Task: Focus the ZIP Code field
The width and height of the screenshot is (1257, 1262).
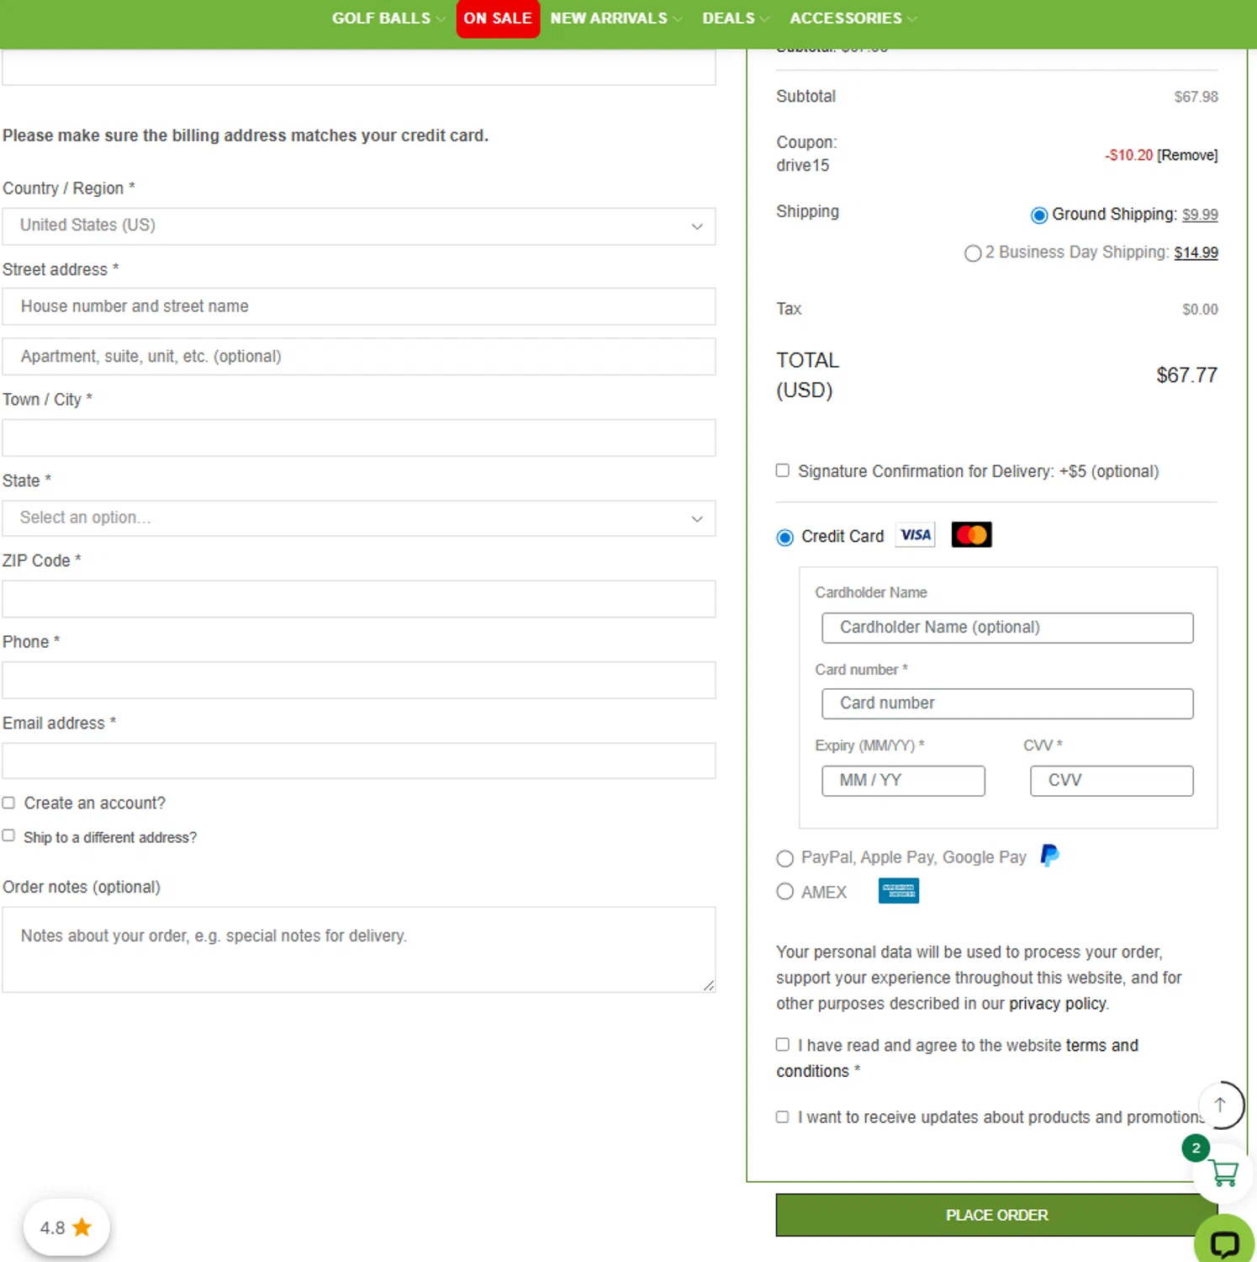Action: point(359,599)
